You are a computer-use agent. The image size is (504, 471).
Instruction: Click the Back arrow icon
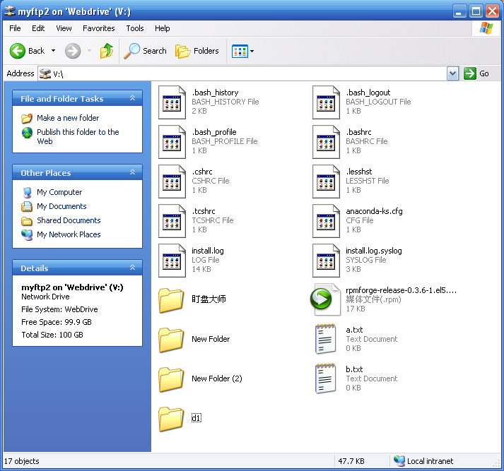click(18, 51)
